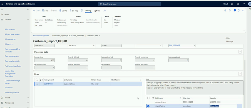251x108 pixels.
Task: Refresh the page
Action: point(239,11)
